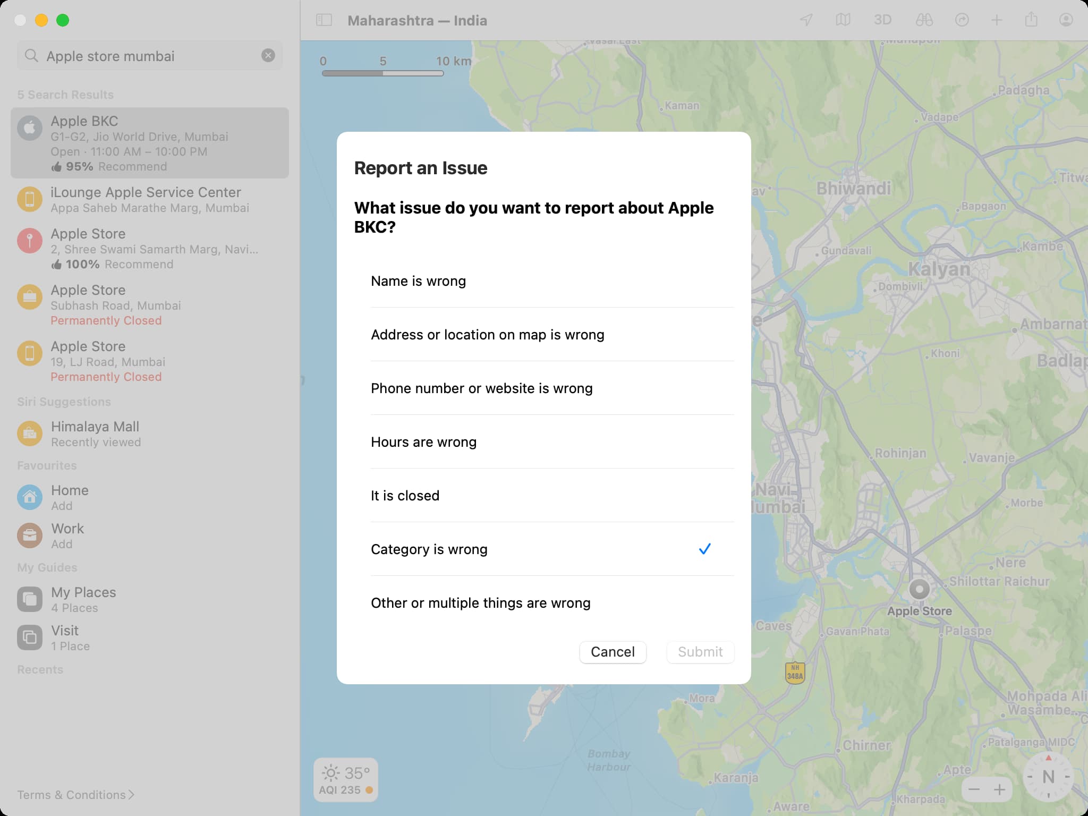The width and height of the screenshot is (1088, 816).
Task: Open My Places guide
Action: pos(150,599)
